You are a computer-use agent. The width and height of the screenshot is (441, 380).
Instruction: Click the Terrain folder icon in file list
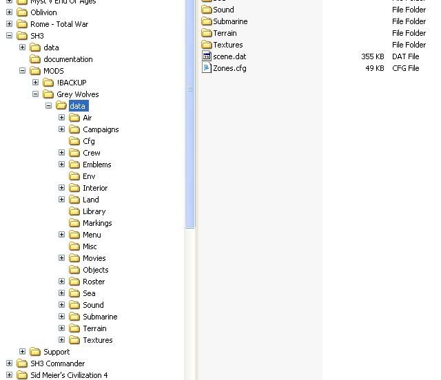pyautogui.click(x=207, y=33)
